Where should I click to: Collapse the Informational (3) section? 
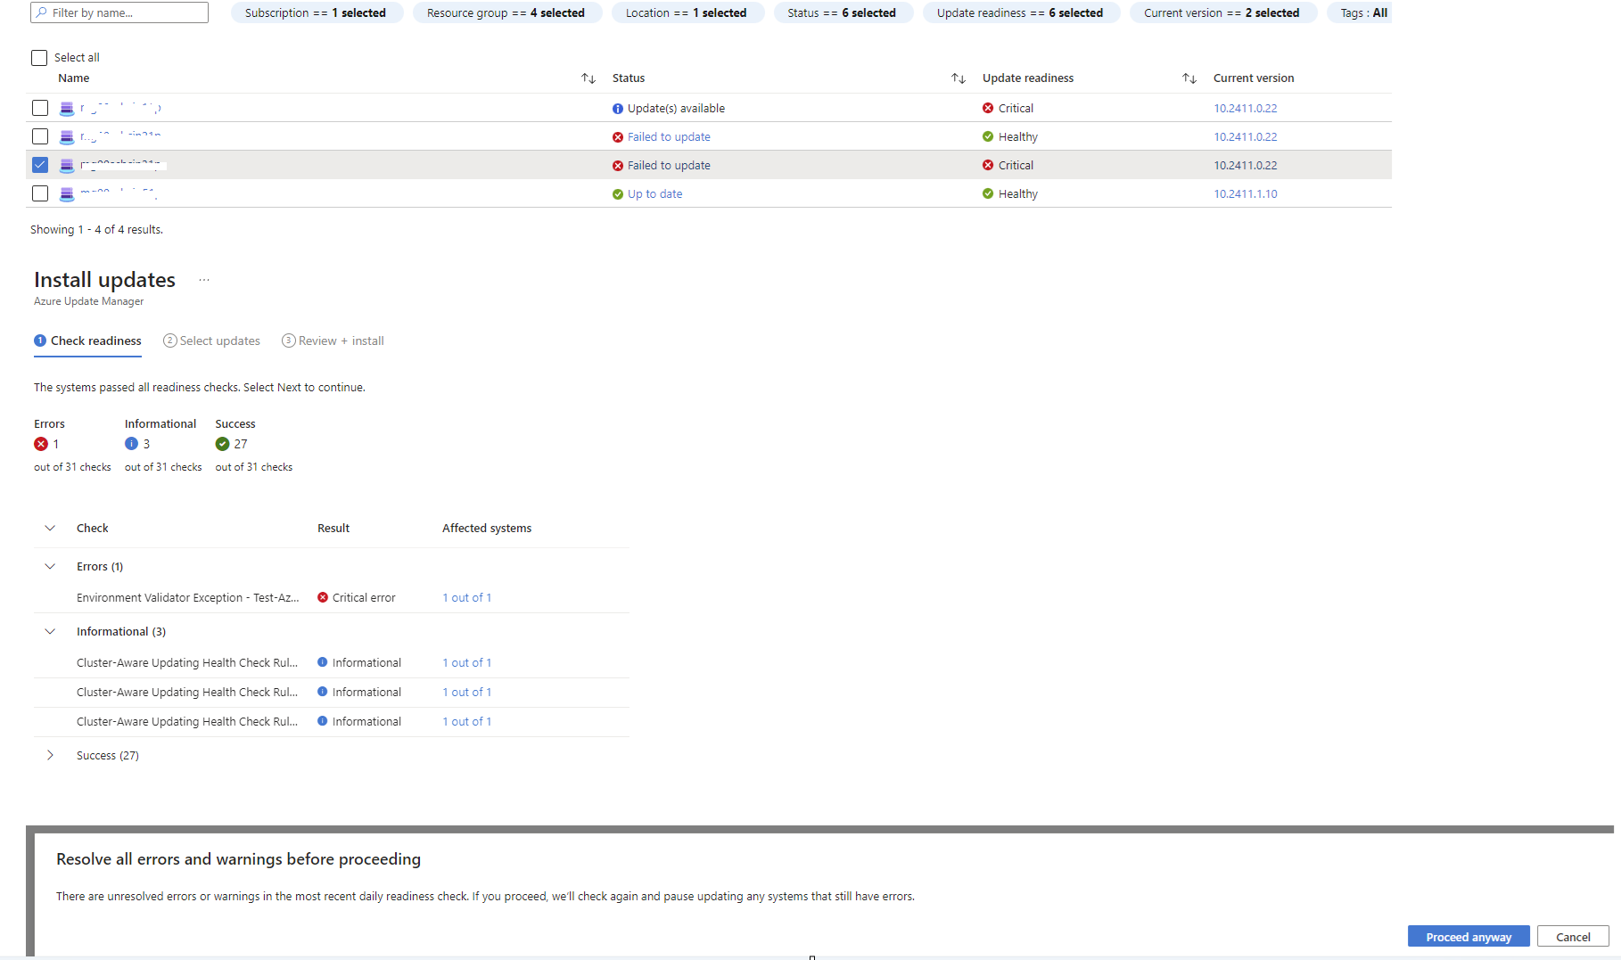pyautogui.click(x=49, y=631)
